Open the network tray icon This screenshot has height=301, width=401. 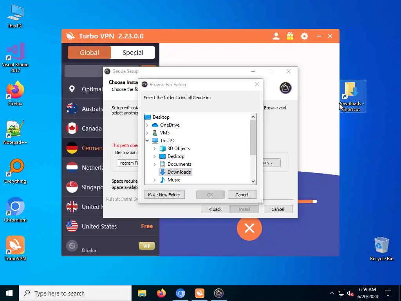coord(341,293)
